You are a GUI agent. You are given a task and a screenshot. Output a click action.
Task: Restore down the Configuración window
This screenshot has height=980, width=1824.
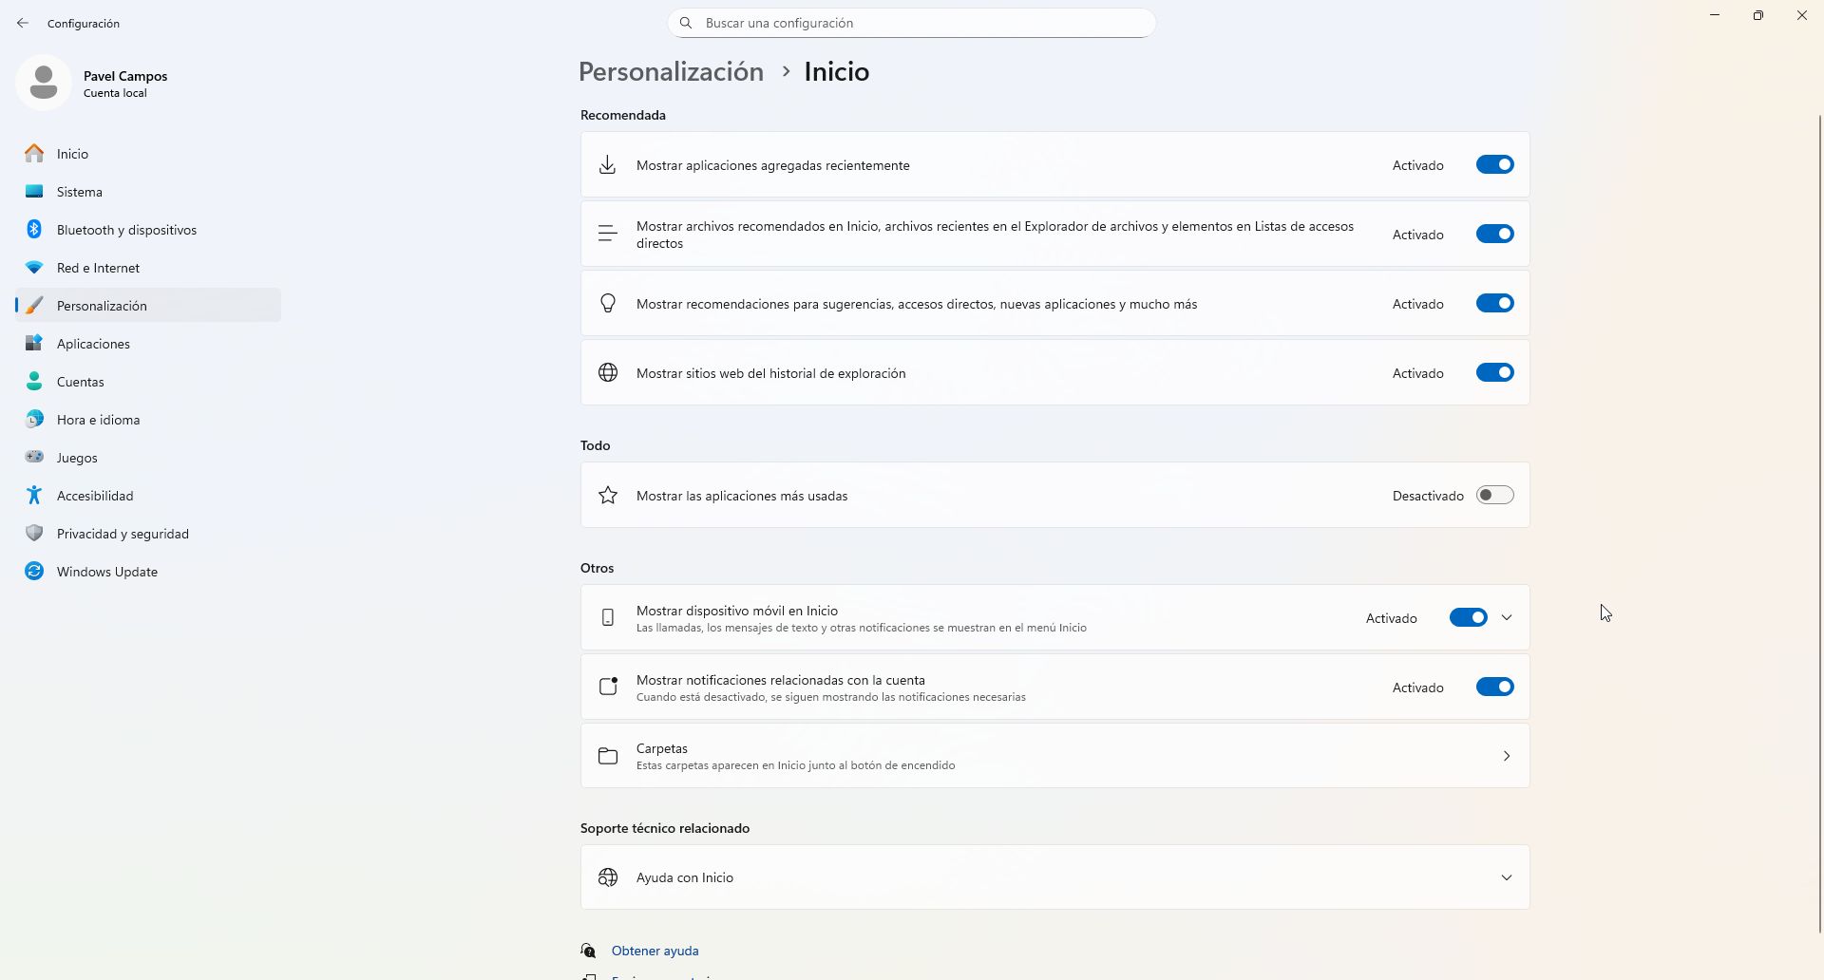click(1758, 15)
